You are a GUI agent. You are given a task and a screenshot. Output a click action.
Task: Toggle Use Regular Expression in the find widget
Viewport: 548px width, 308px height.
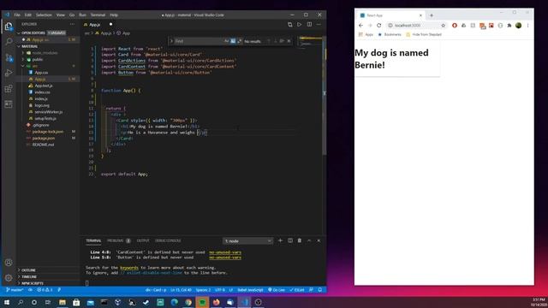tap(239, 41)
